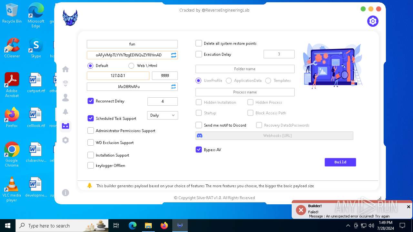Click the red error icon in notification
413x232 pixels.
301,210
